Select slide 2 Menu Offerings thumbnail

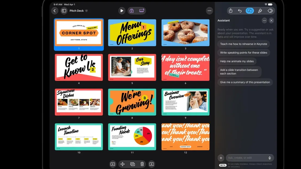132,33
